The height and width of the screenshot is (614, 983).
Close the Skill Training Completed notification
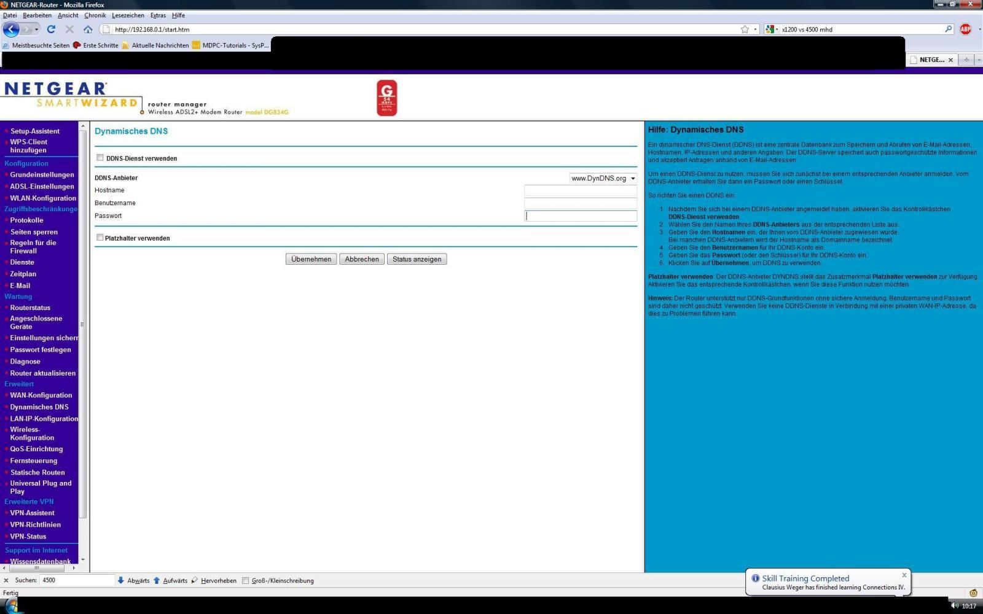(x=904, y=575)
